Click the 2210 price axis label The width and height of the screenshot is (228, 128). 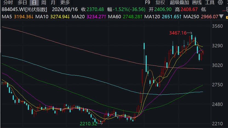(x=217, y=124)
